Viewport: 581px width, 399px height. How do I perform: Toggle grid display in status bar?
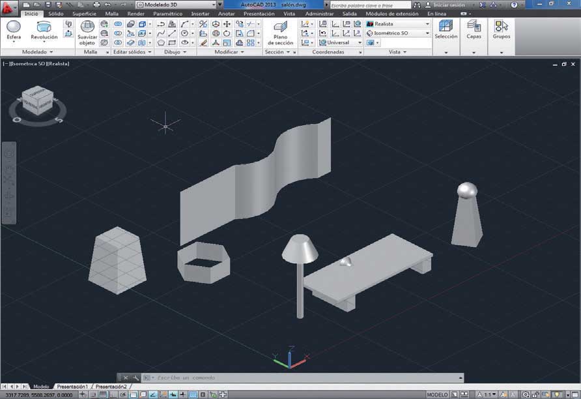point(103,395)
